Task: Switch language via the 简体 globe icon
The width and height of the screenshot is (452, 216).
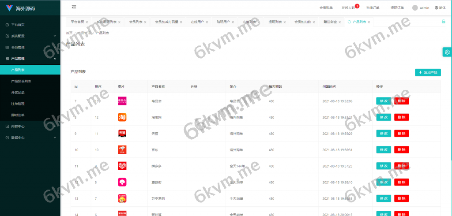Action: click(x=440, y=8)
